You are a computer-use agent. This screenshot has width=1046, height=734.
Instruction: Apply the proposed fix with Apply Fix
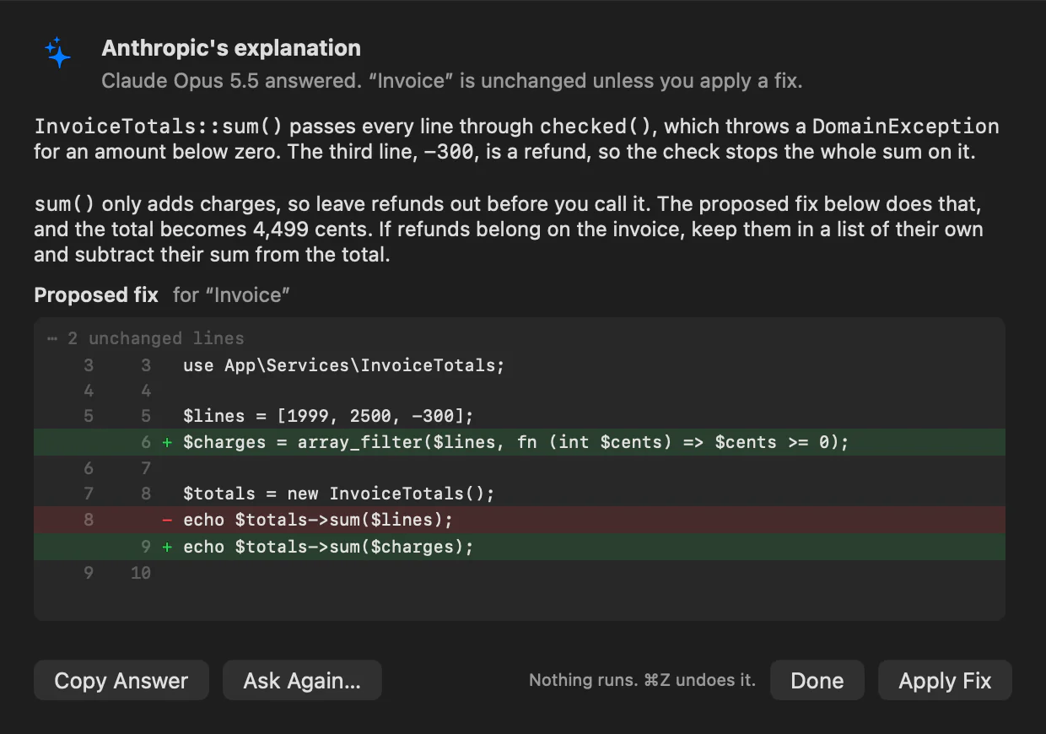pyautogui.click(x=945, y=681)
